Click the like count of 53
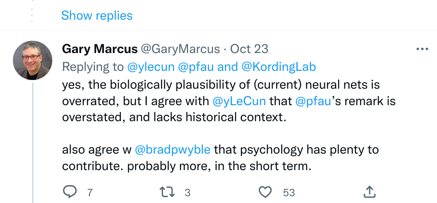The width and height of the screenshot is (437, 203). tap(289, 192)
